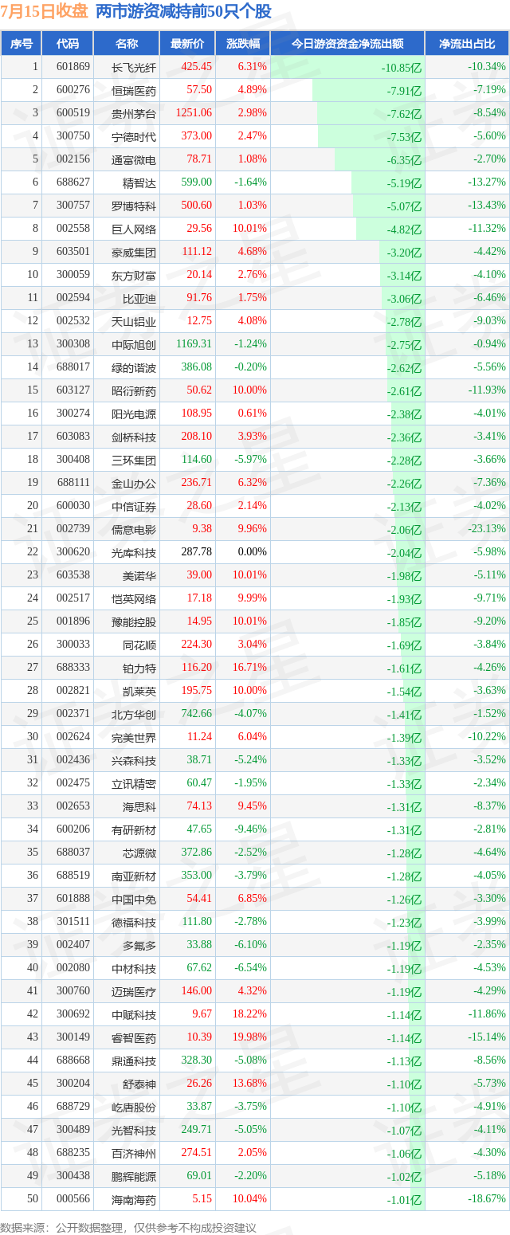The height and width of the screenshot is (1235, 510).
Task: Click the 今日游资资金净流出额 header
Action: pyautogui.click(x=347, y=44)
